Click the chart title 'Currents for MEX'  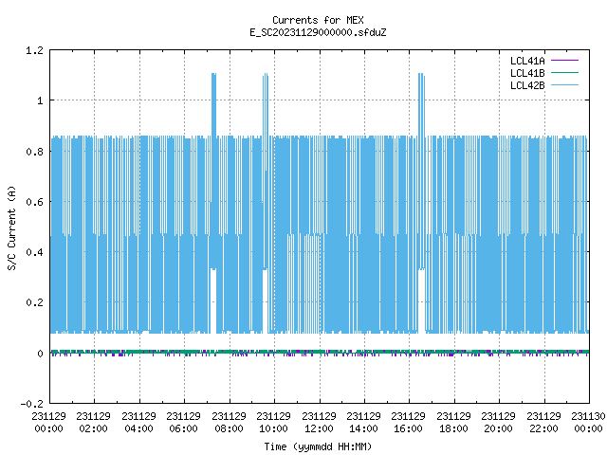pyautogui.click(x=318, y=20)
